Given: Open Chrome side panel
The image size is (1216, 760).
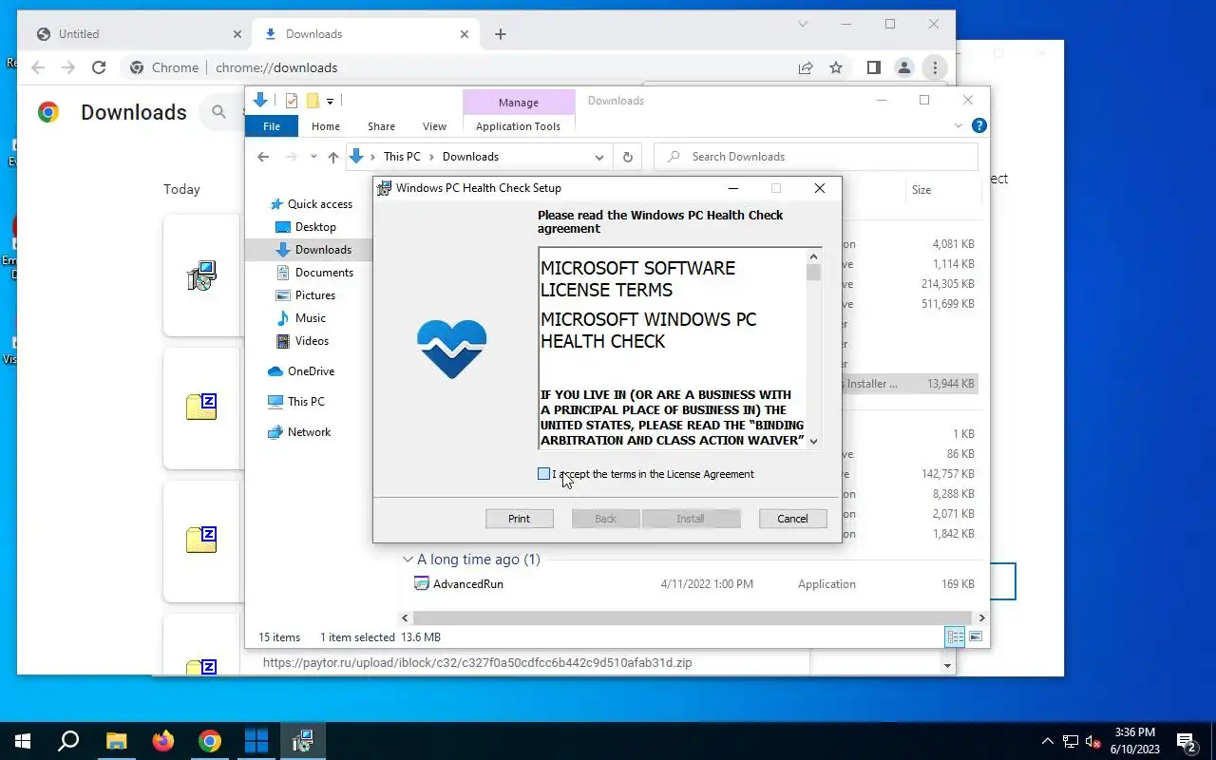Looking at the screenshot, I should (x=874, y=67).
